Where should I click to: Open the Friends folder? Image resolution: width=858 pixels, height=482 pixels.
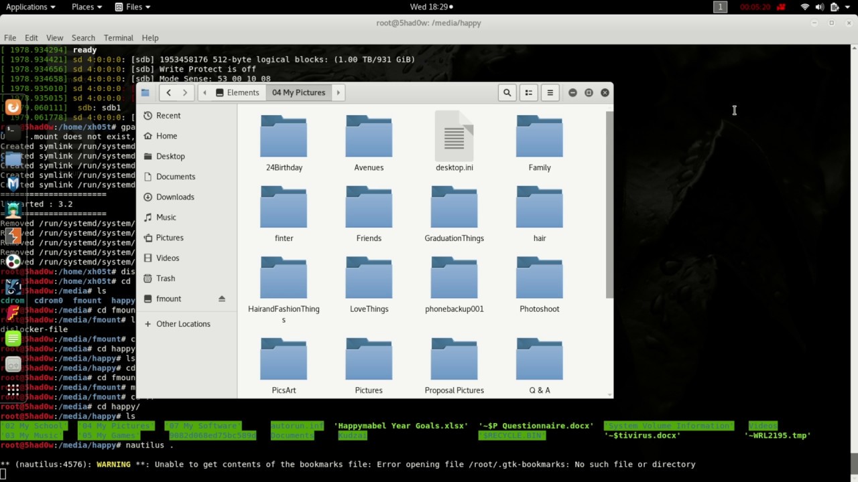[369, 214]
